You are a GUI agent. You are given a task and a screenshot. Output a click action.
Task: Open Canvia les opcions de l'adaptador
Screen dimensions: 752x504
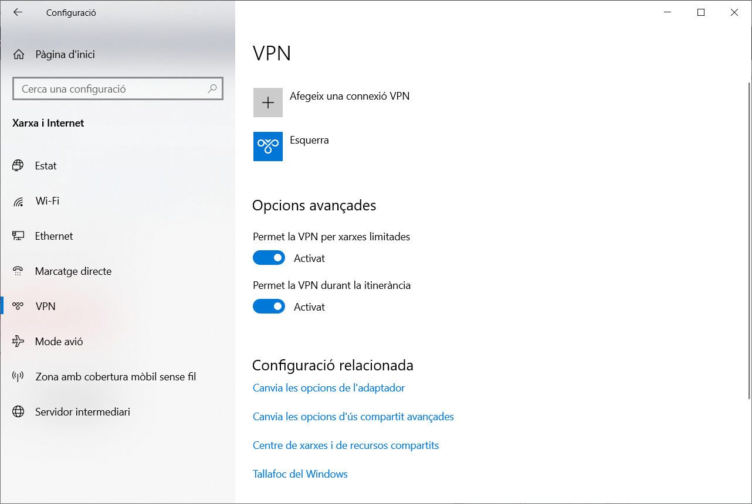pos(328,388)
